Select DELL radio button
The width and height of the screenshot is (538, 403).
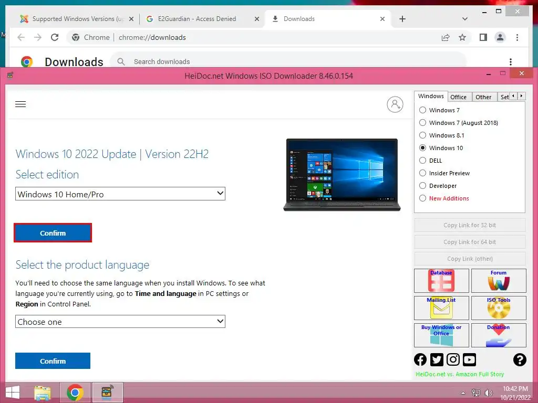pos(423,161)
